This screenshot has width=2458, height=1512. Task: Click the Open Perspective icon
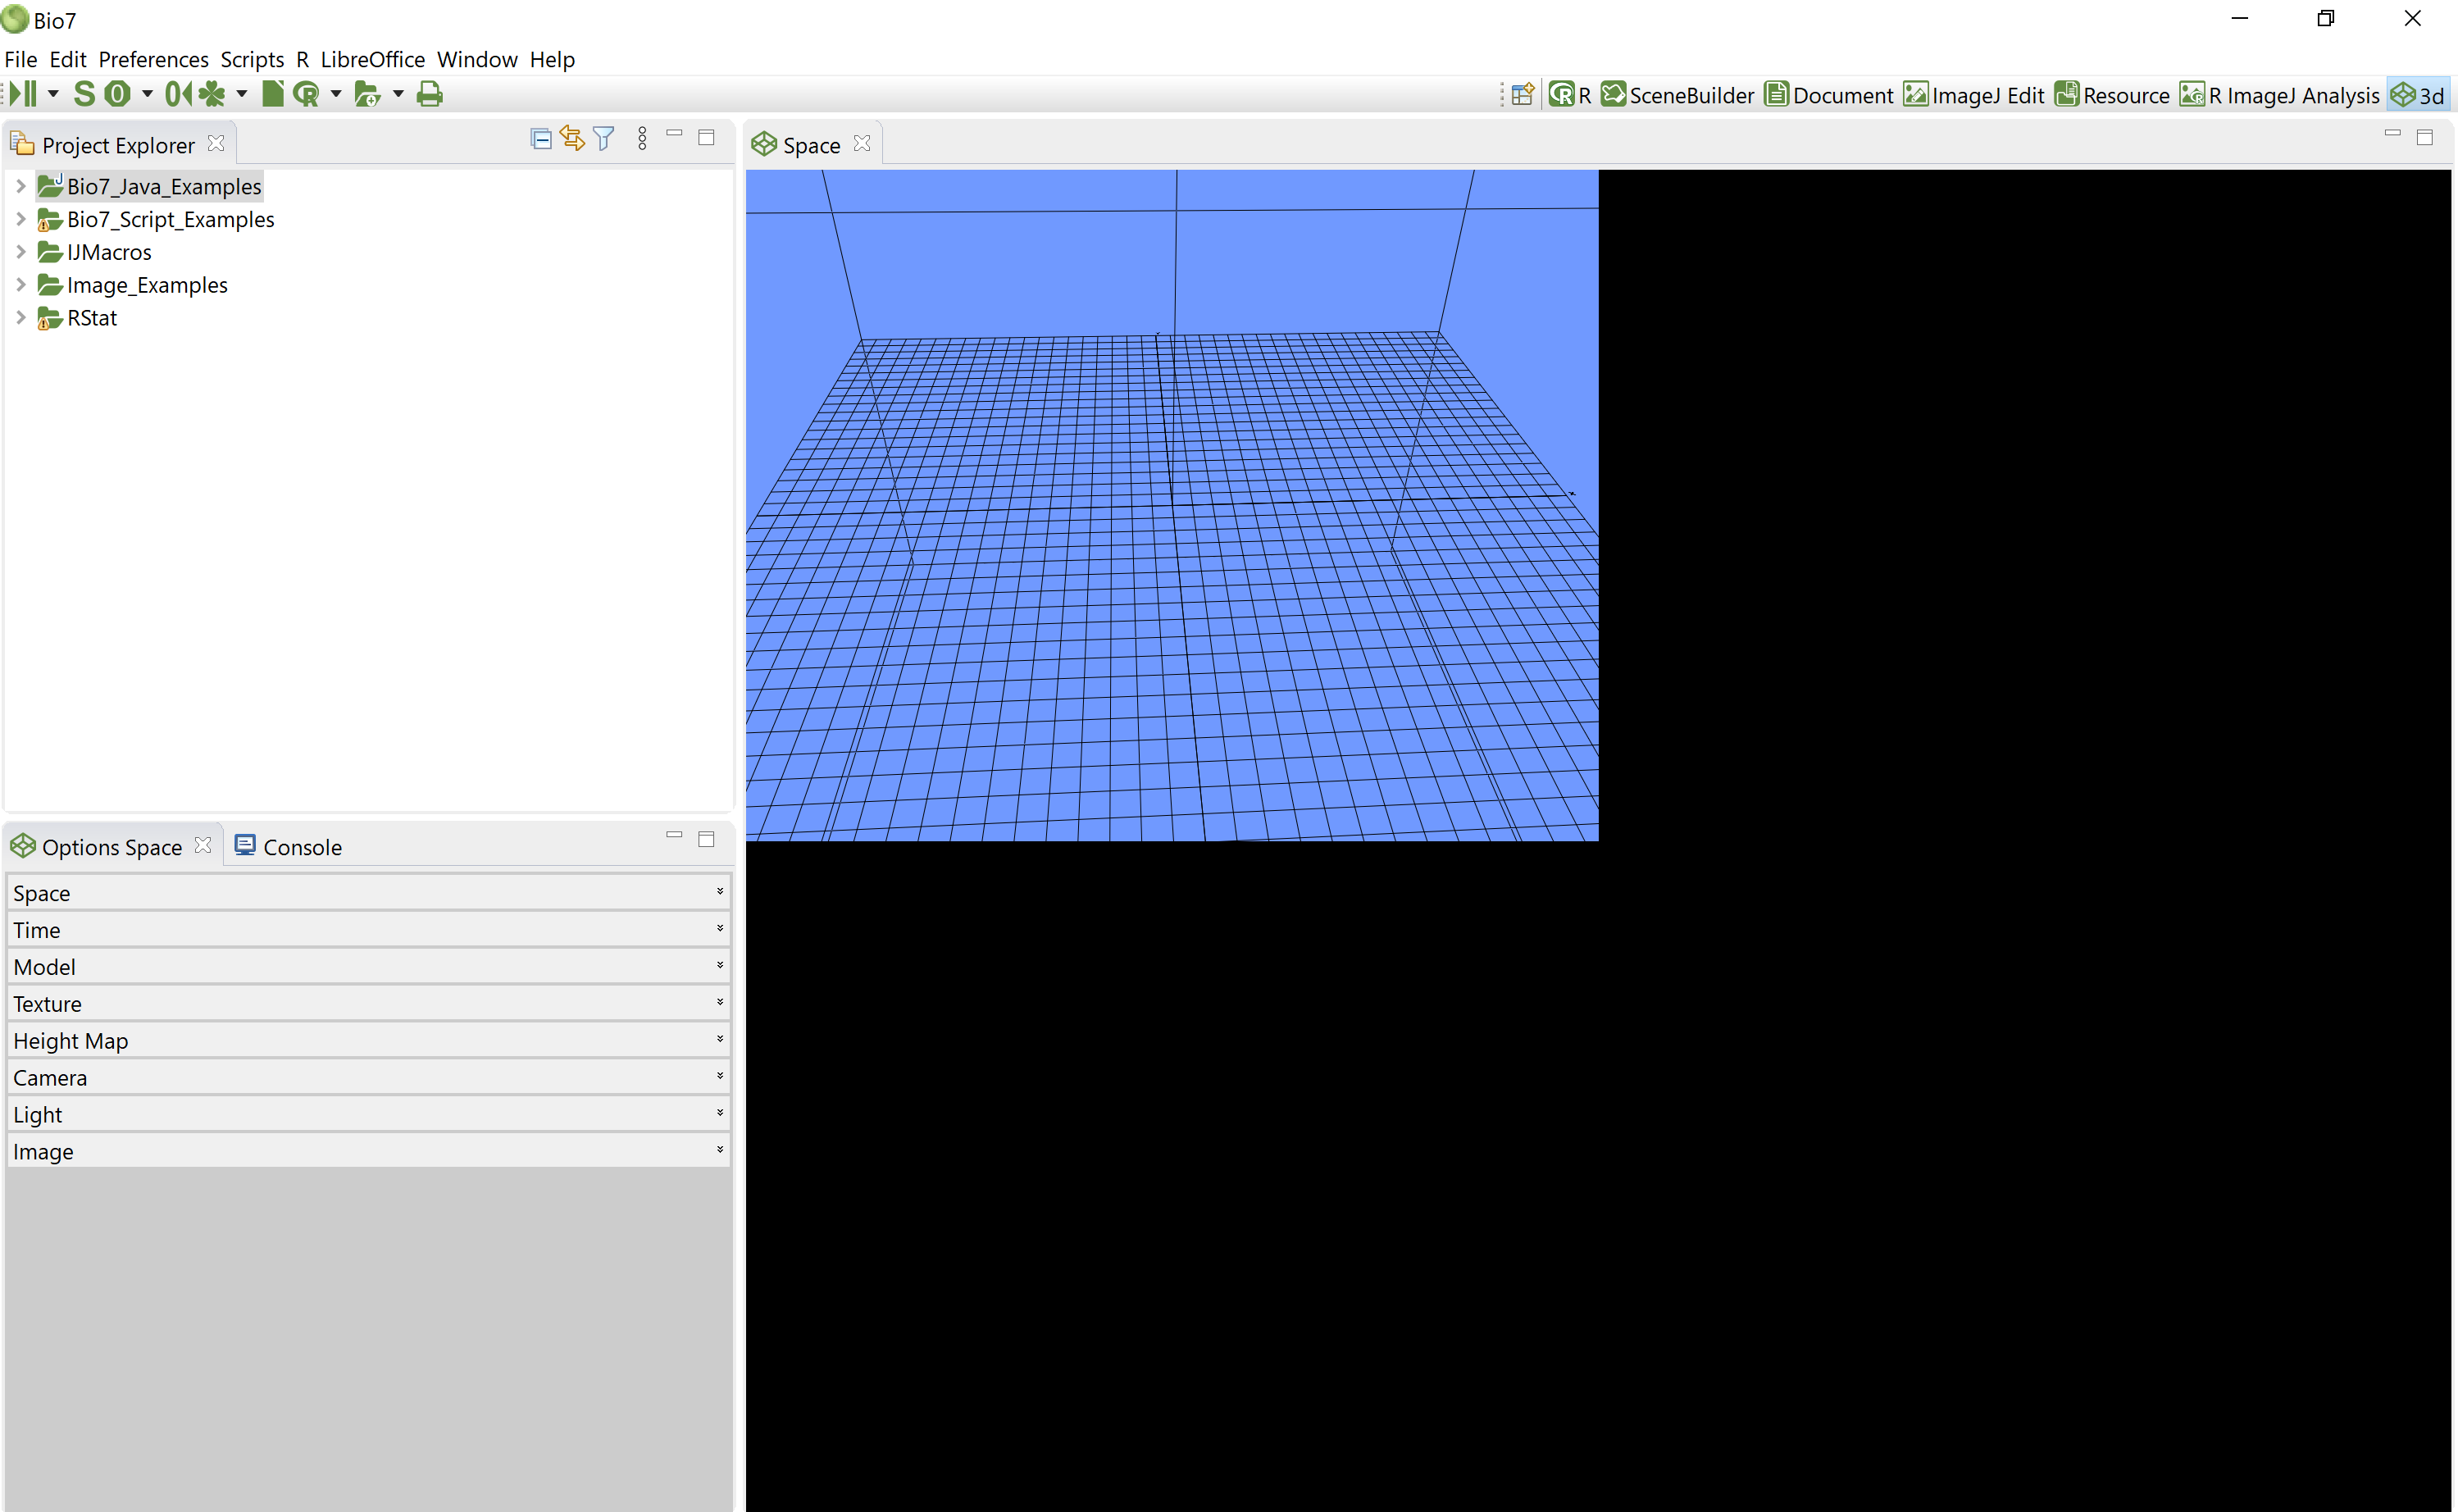click(x=1523, y=95)
